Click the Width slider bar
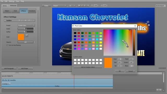The height and width of the screenshot is (94, 167). click(26, 29)
